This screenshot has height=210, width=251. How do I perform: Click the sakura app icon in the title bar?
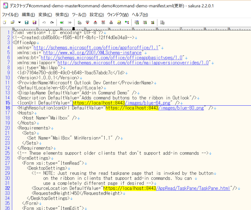coord(5,6)
